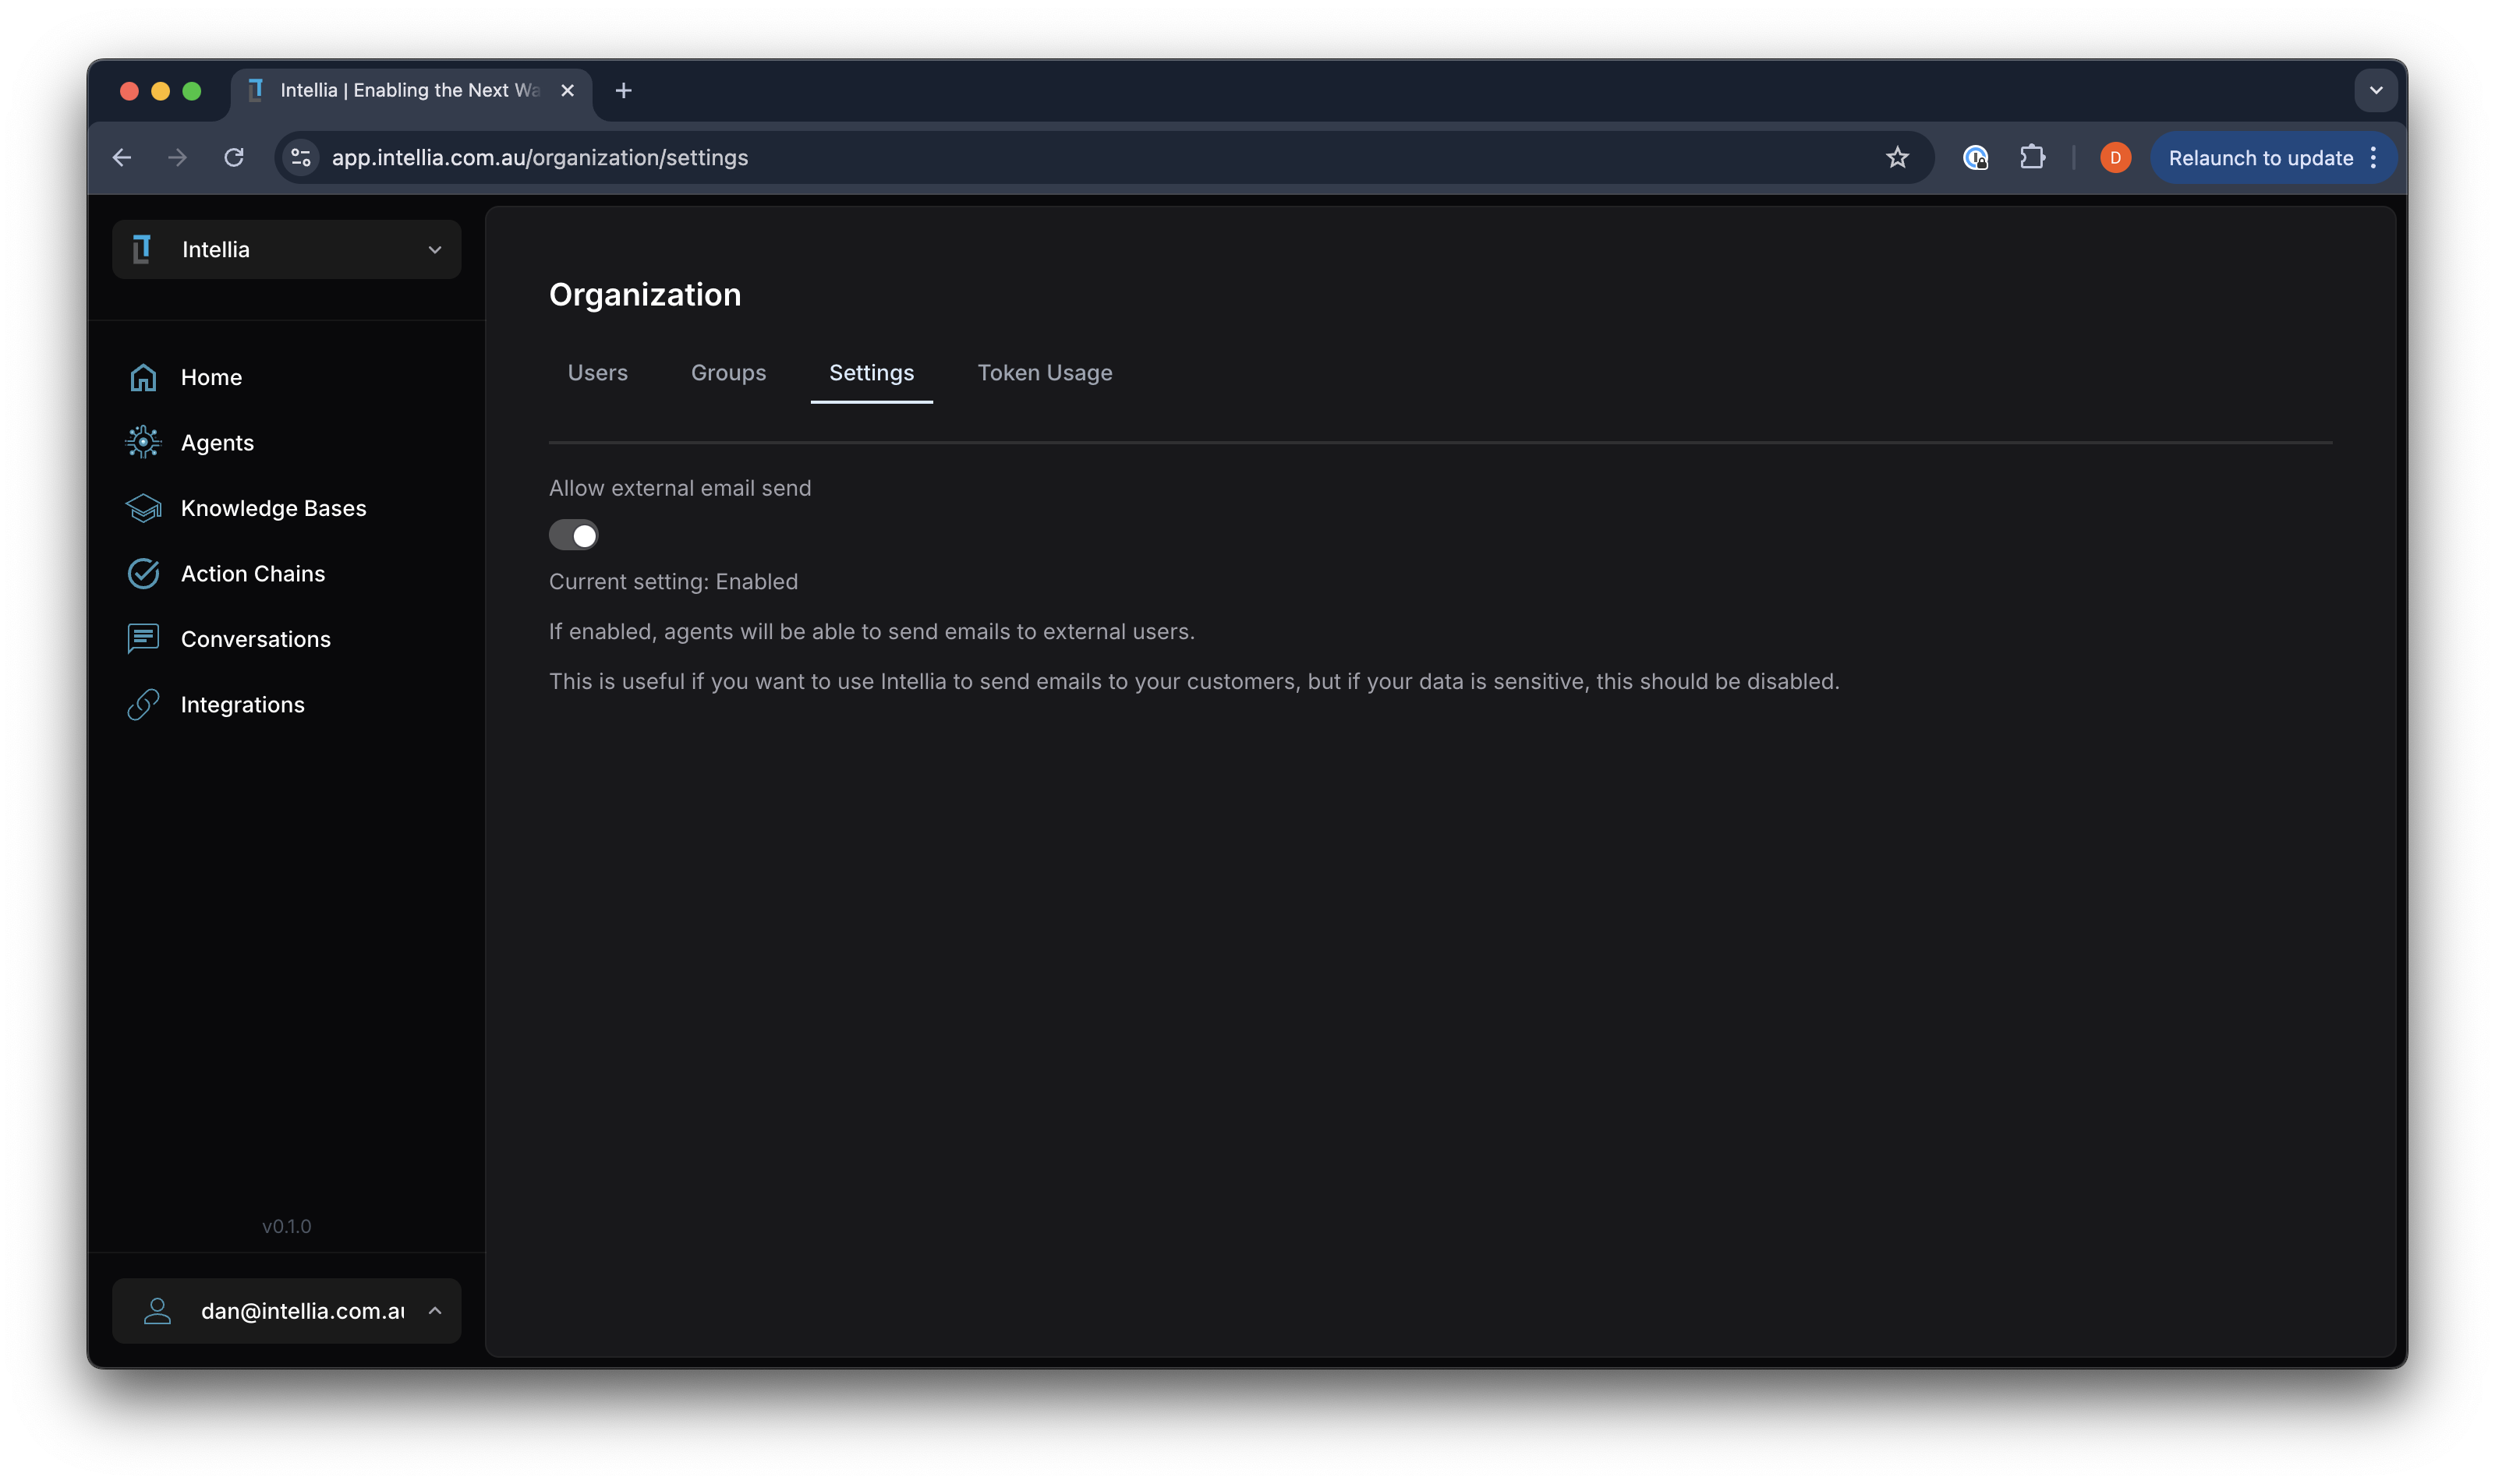Click the password manager extension icon

tap(1975, 157)
